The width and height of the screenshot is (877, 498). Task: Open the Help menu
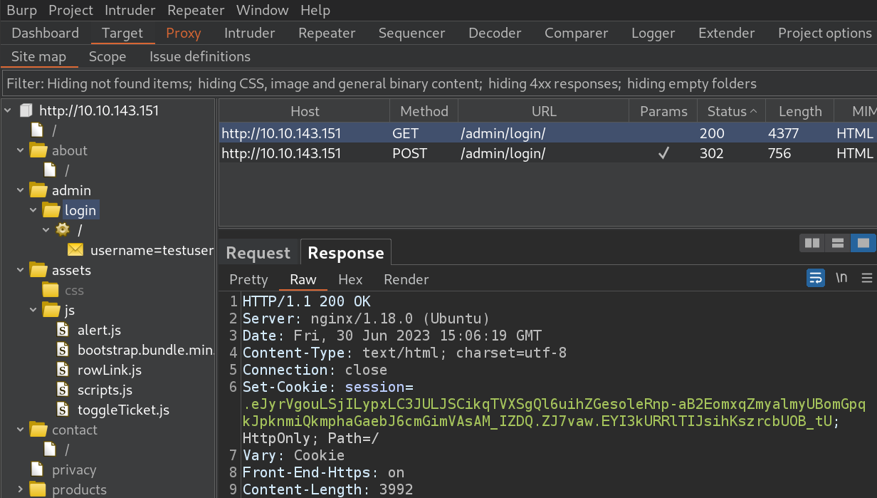click(315, 10)
